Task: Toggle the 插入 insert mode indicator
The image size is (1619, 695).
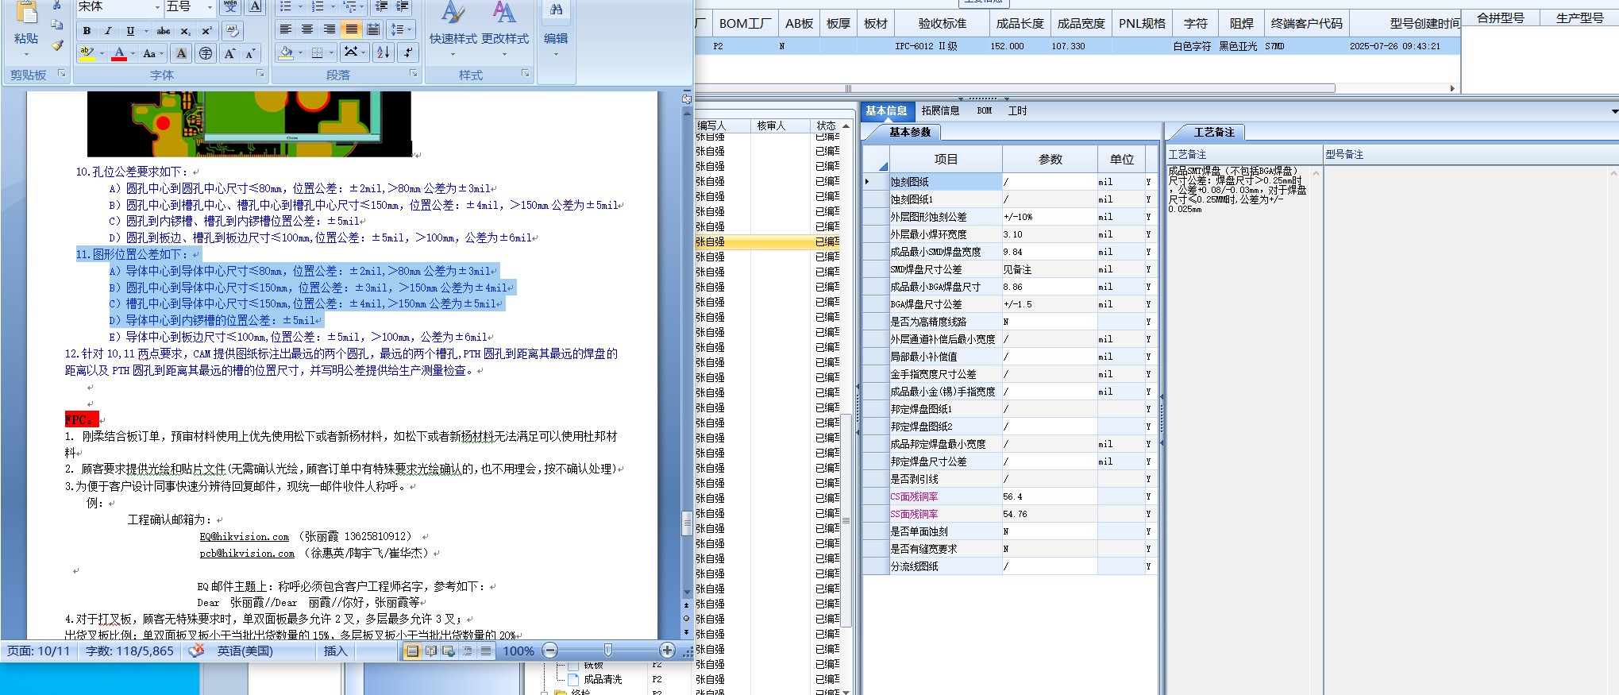Action: tap(335, 651)
